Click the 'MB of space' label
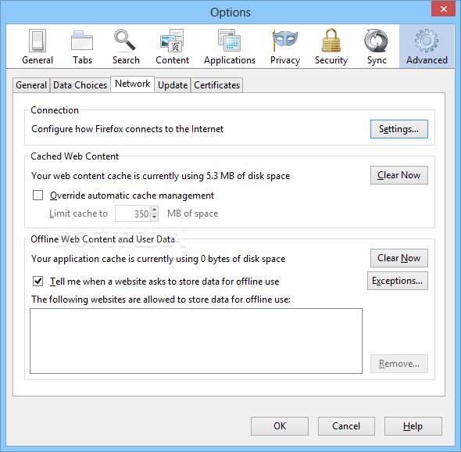 tap(192, 213)
